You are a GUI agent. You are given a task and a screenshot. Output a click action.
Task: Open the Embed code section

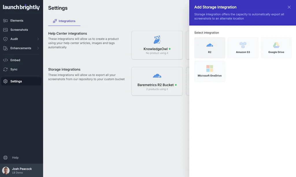pos(15,60)
